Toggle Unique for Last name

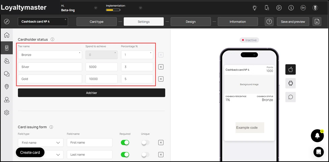point(145,155)
